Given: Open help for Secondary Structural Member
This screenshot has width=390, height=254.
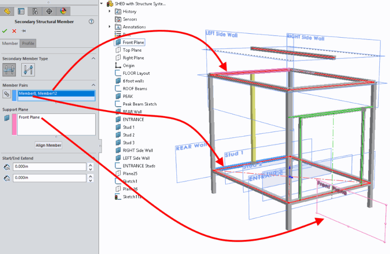Looking at the screenshot, I should coord(91,22).
